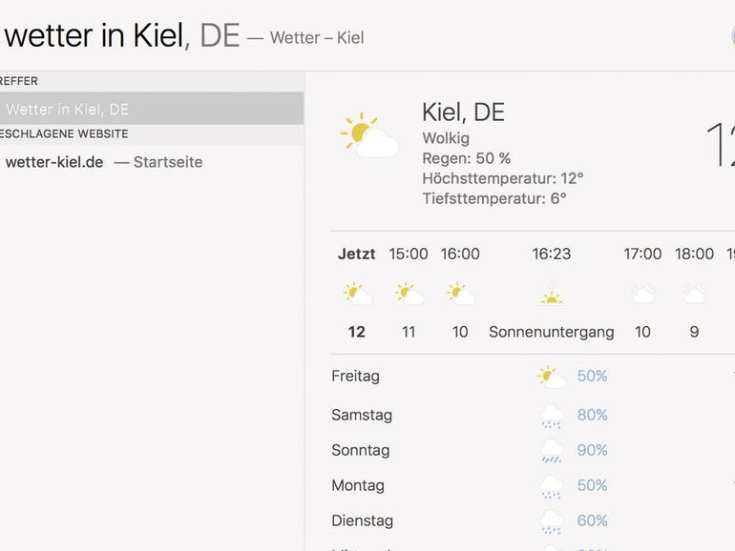Viewport: 735px width, 551px height.
Task: Click the Sonnenuntergang sunset icon
Action: [551, 296]
